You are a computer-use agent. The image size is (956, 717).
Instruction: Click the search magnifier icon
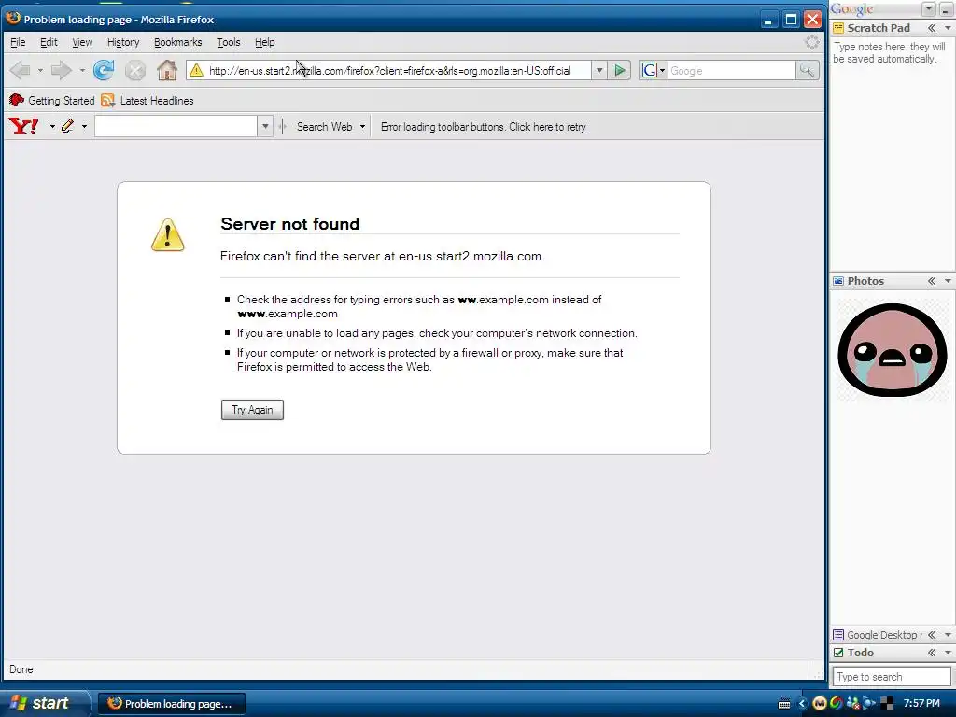[807, 71]
